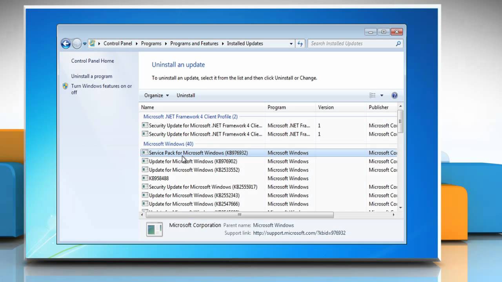The width and height of the screenshot is (502, 282).
Task: Click Installed Updates breadcrumb
Action: click(x=245, y=43)
